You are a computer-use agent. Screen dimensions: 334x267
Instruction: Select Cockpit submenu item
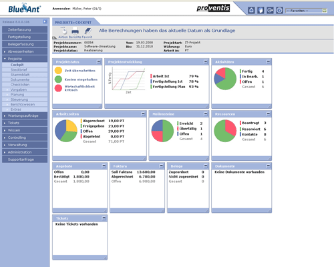coord(25,65)
